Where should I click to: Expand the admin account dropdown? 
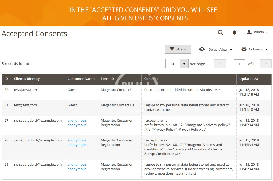click(267, 32)
